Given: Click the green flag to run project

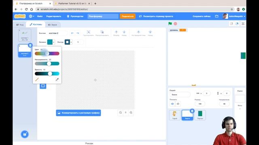Looking at the screenshot, I should pyautogui.click(x=170, y=24).
